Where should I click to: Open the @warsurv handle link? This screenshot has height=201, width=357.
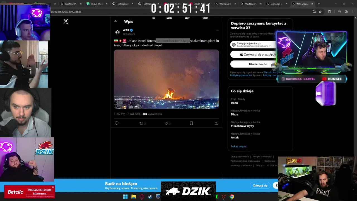(129, 34)
